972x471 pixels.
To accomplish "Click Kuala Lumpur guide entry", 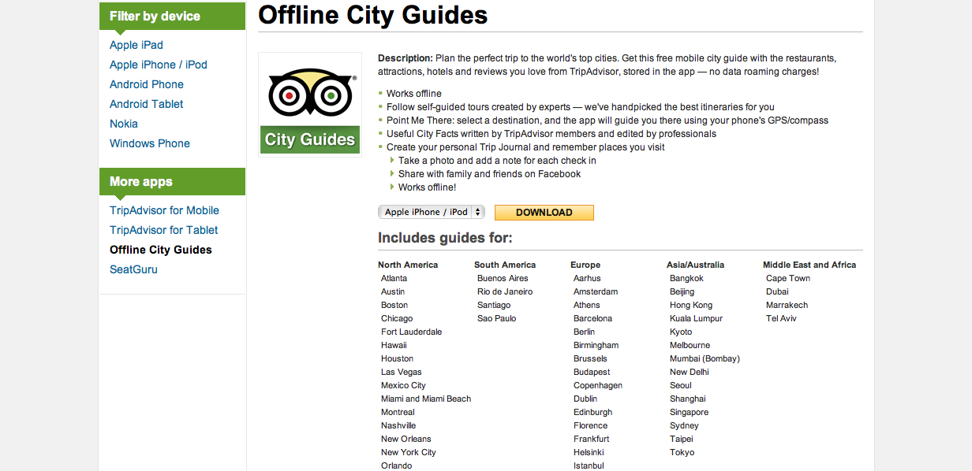I will [x=696, y=318].
